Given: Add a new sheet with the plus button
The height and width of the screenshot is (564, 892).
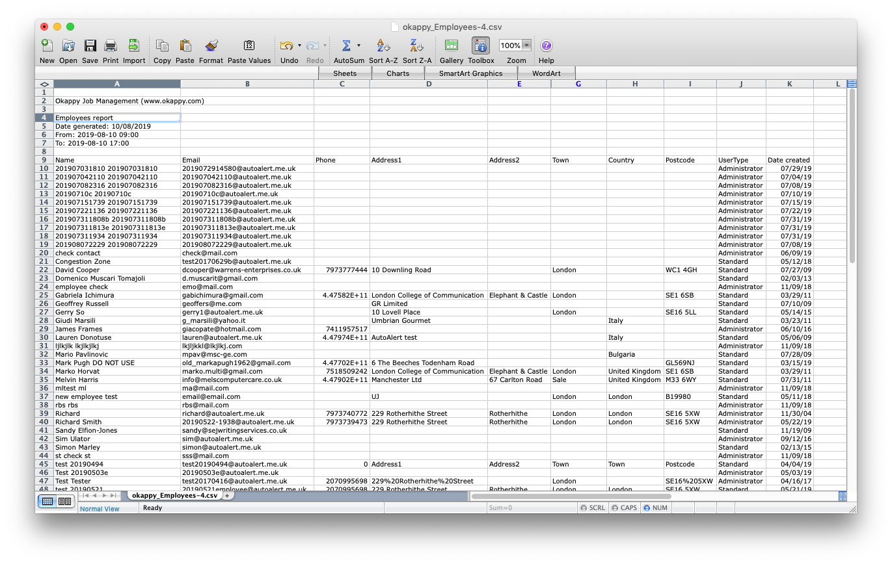Looking at the screenshot, I should (227, 494).
